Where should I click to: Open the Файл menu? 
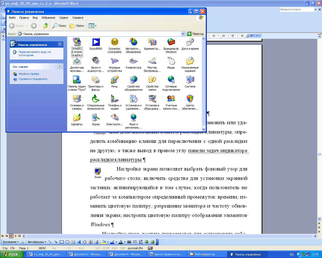point(12,18)
